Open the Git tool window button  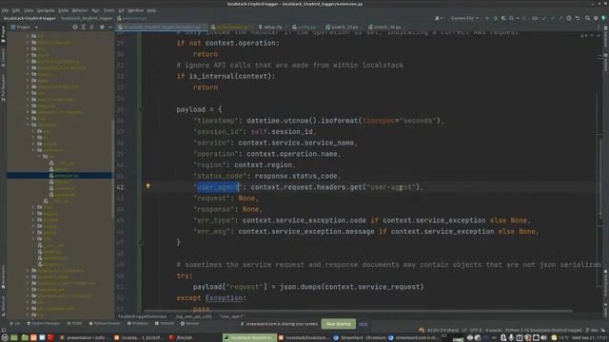(15, 323)
